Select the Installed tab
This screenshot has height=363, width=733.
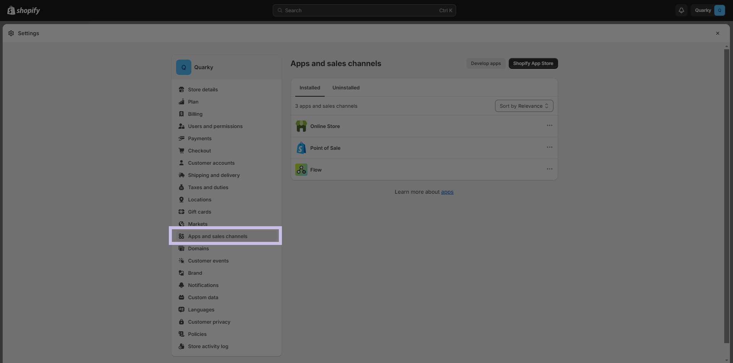point(309,88)
